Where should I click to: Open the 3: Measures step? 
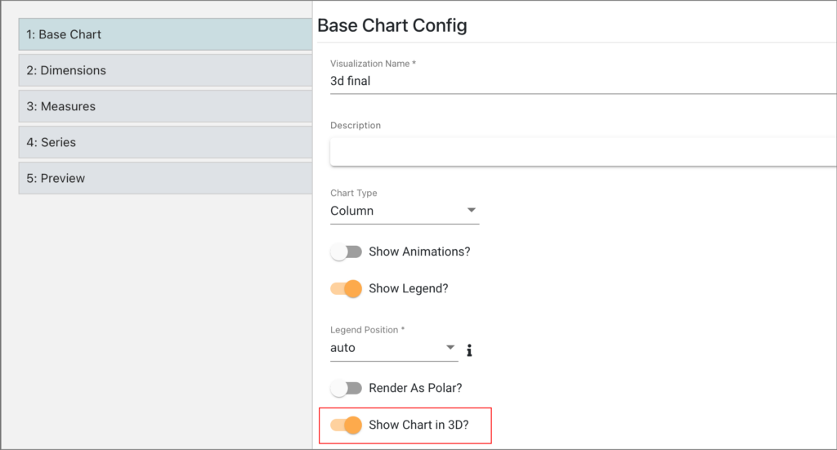(165, 106)
